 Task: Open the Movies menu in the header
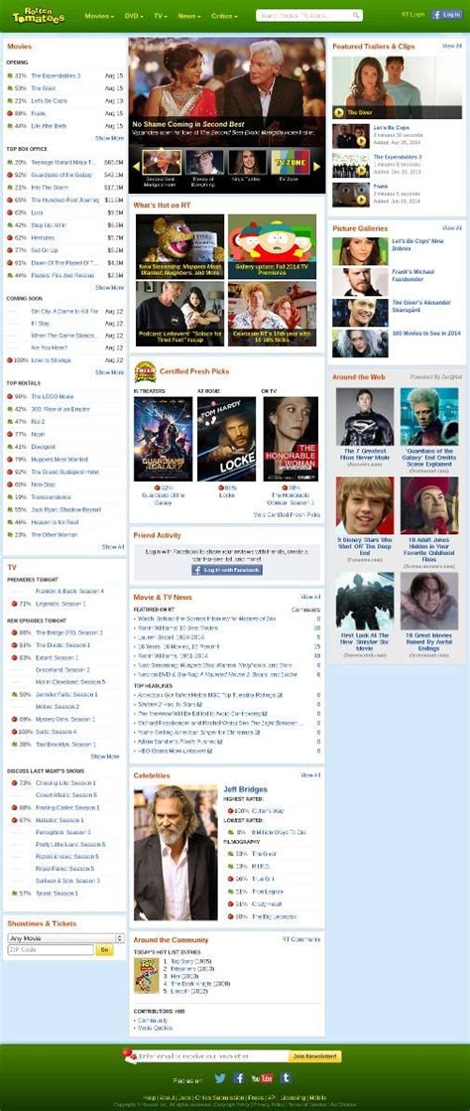(x=100, y=15)
